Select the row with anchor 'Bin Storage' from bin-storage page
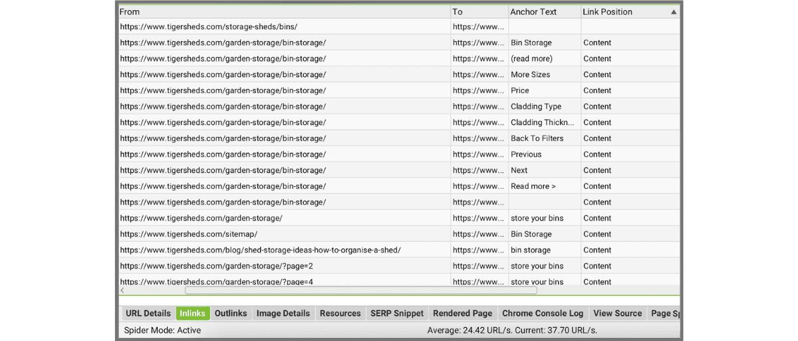The width and height of the screenshot is (798, 341). [x=399, y=43]
